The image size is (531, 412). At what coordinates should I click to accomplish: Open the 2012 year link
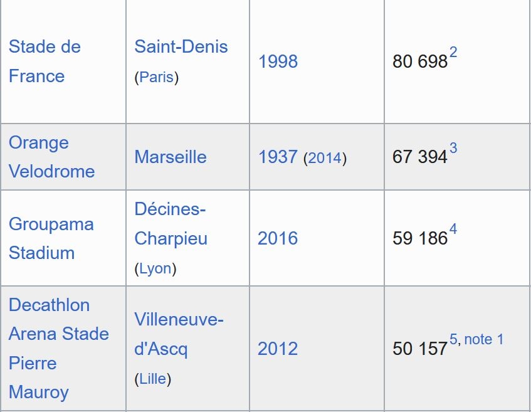[x=278, y=349]
